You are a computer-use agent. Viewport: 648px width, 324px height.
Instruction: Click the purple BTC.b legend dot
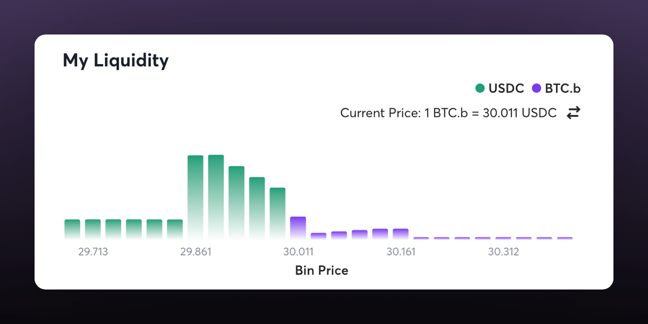[537, 88]
